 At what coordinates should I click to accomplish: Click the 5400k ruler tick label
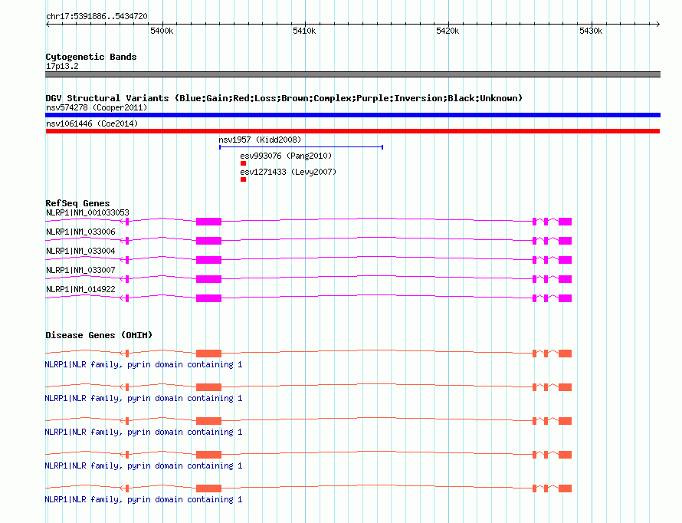tap(162, 31)
